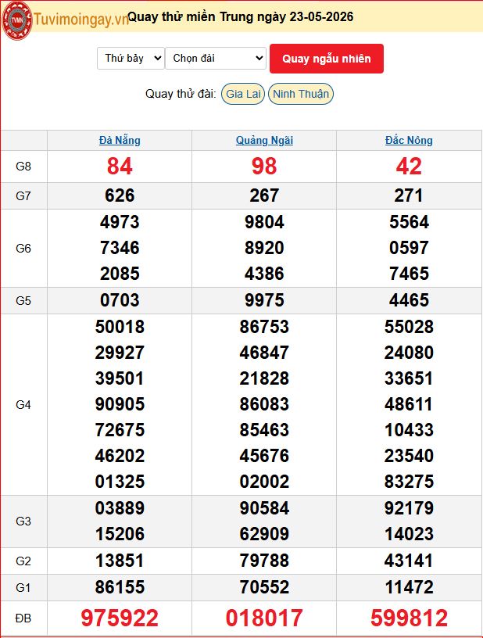Open the Đắc Nông column header link
This screenshot has height=638, width=483.
409,141
